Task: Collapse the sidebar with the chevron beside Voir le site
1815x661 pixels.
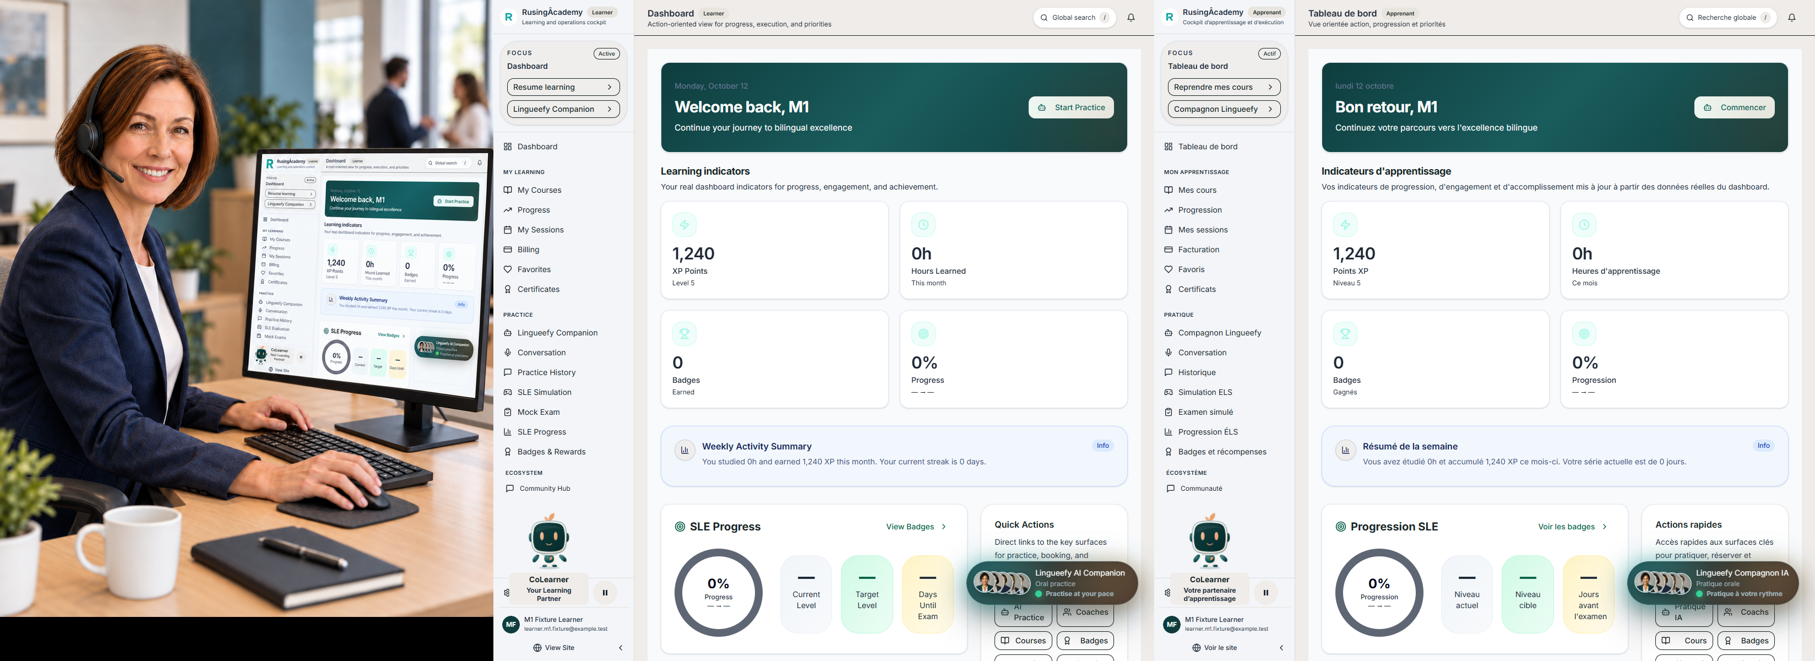Action: click(1281, 648)
